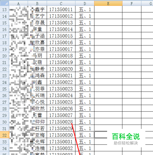Click cell containing 171350023
The image size is (153, 155).
coord(61,89)
